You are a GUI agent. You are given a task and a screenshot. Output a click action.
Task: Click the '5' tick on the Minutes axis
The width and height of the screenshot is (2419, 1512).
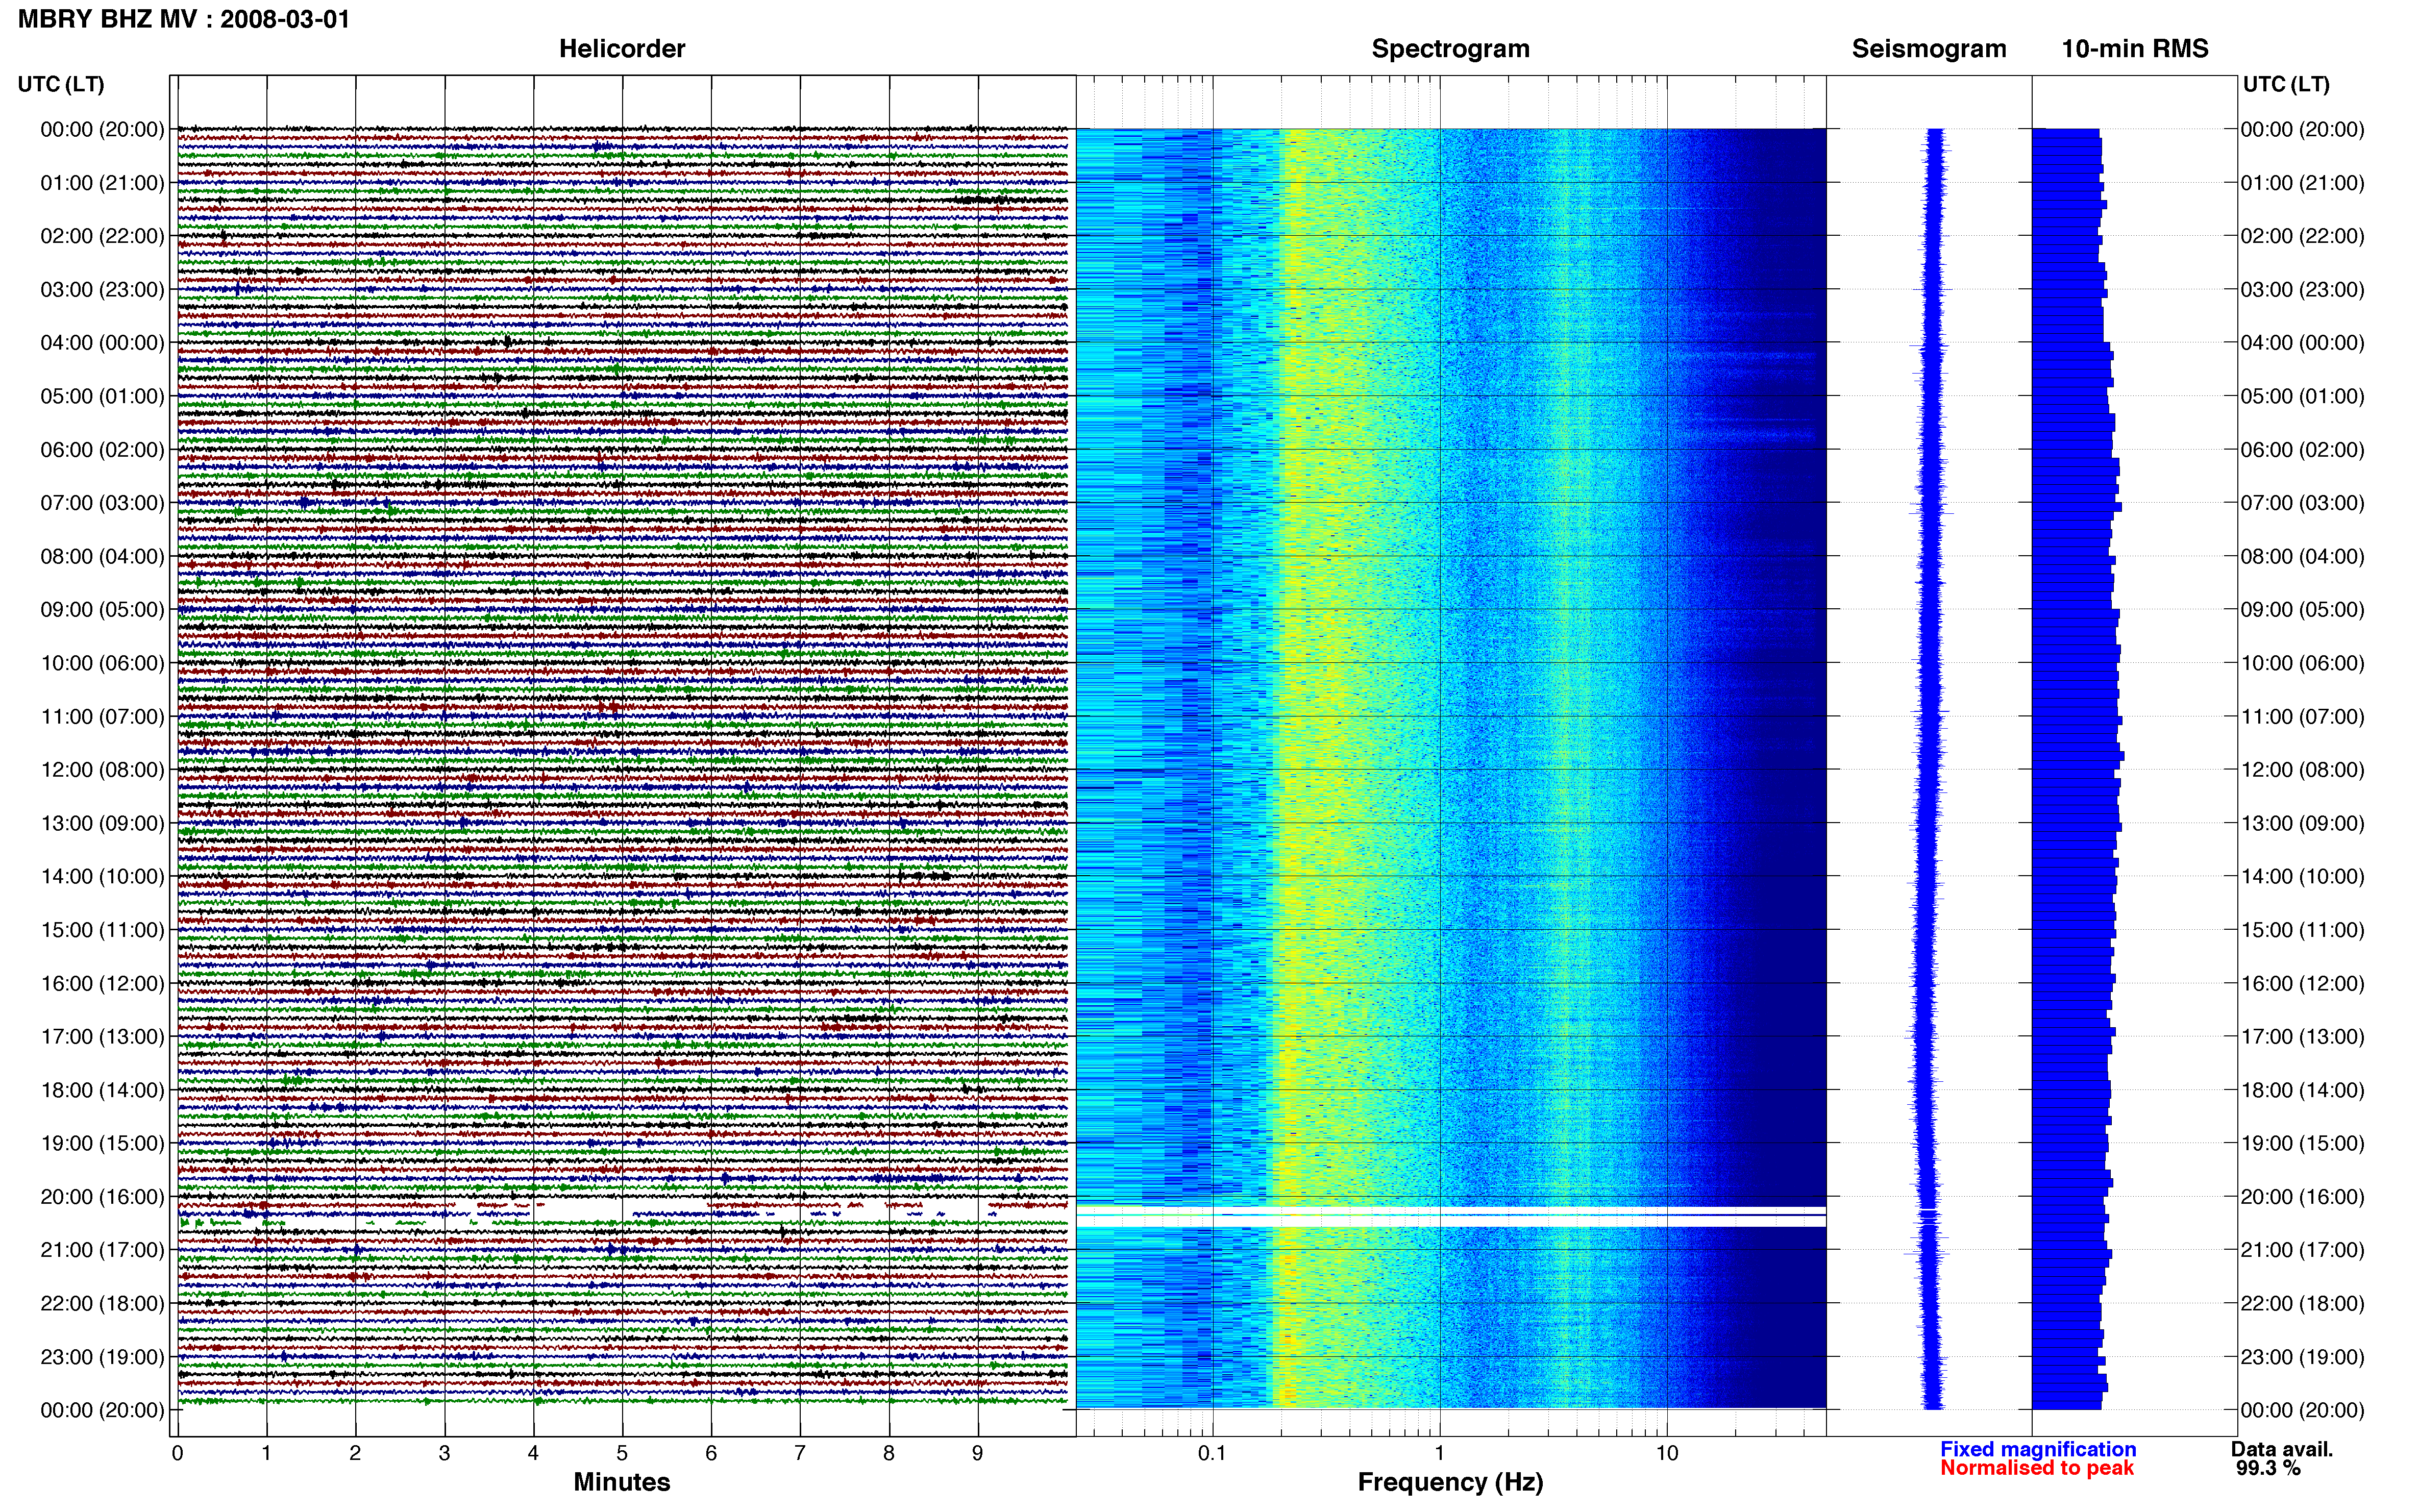pyautogui.click(x=622, y=1453)
